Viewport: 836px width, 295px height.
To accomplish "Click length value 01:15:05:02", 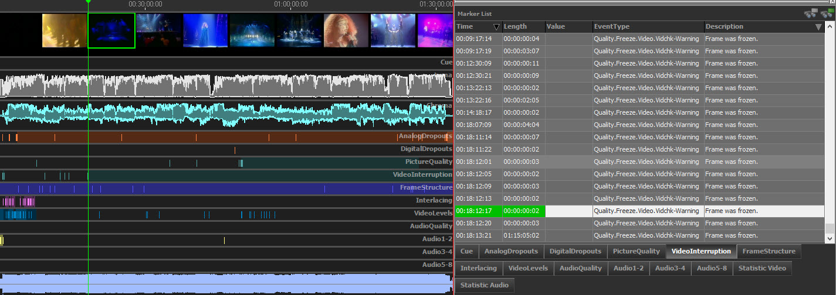I will coord(522,235).
